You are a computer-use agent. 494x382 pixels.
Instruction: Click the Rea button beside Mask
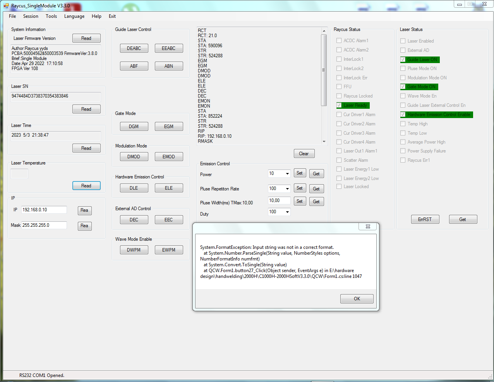pos(84,226)
